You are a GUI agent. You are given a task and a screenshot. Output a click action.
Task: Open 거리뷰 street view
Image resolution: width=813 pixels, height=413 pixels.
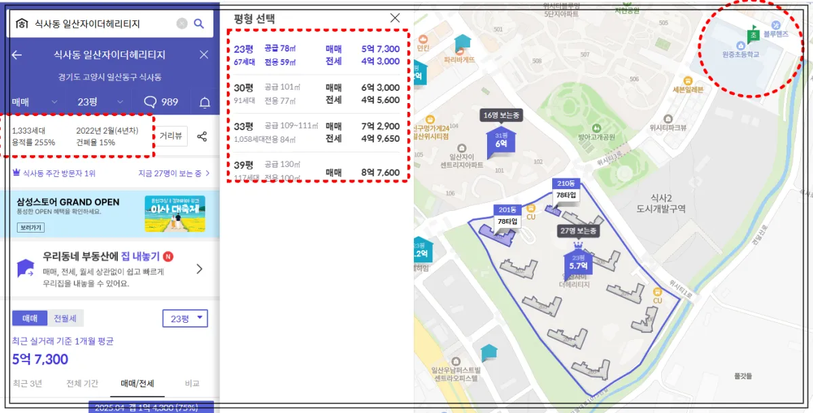coord(171,136)
